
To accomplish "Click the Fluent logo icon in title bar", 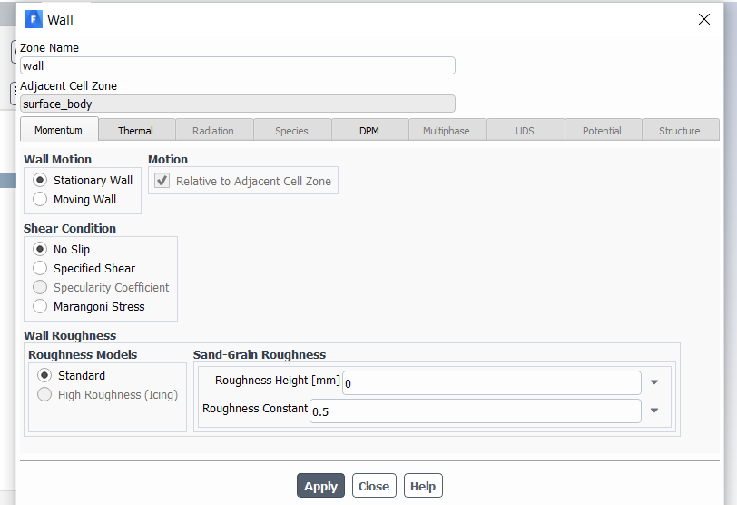I will click(34, 19).
